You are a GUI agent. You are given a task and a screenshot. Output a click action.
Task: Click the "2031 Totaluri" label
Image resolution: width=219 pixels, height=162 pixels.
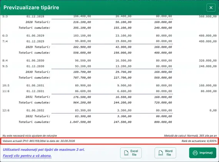click(x=38, y=97)
